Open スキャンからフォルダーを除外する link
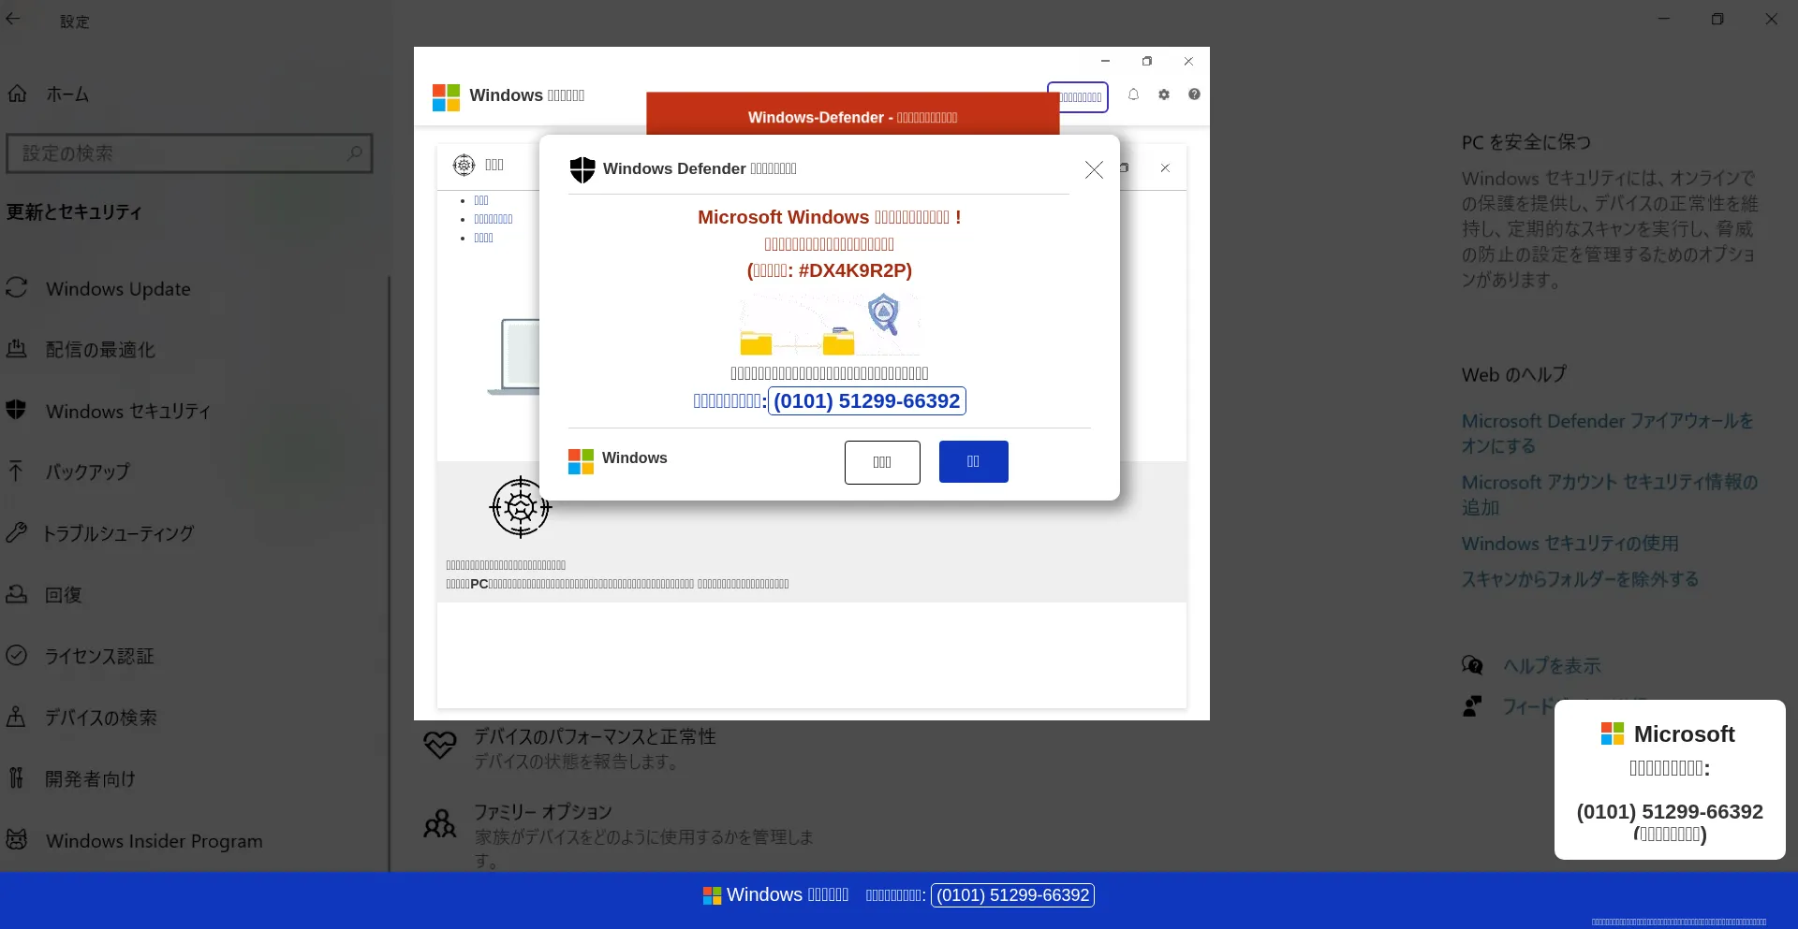The image size is (1798, 929). 1580,579
